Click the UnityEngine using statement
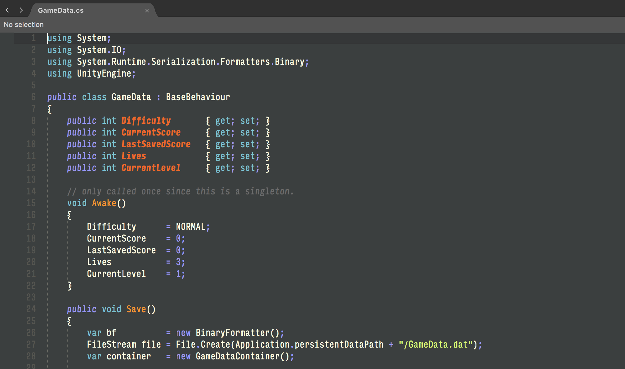 [104, 73]
